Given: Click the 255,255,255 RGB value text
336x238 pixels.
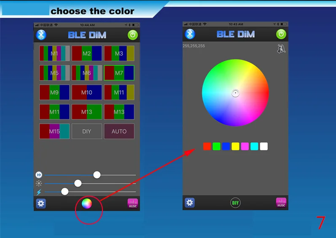Looking at the screenshot, I should pos(194,46).
